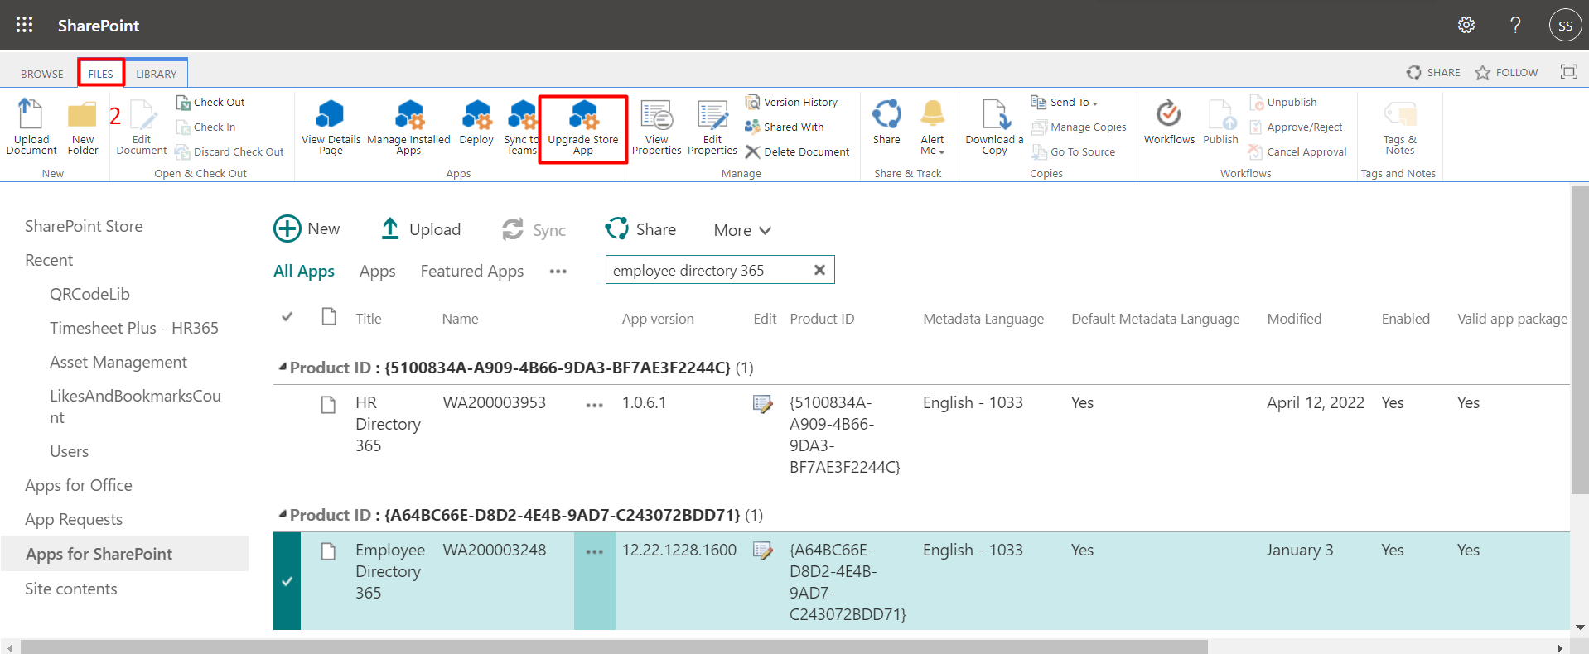1589x654 pixels.
Task: Click the SHARE page button
Action: point(1433,73)
